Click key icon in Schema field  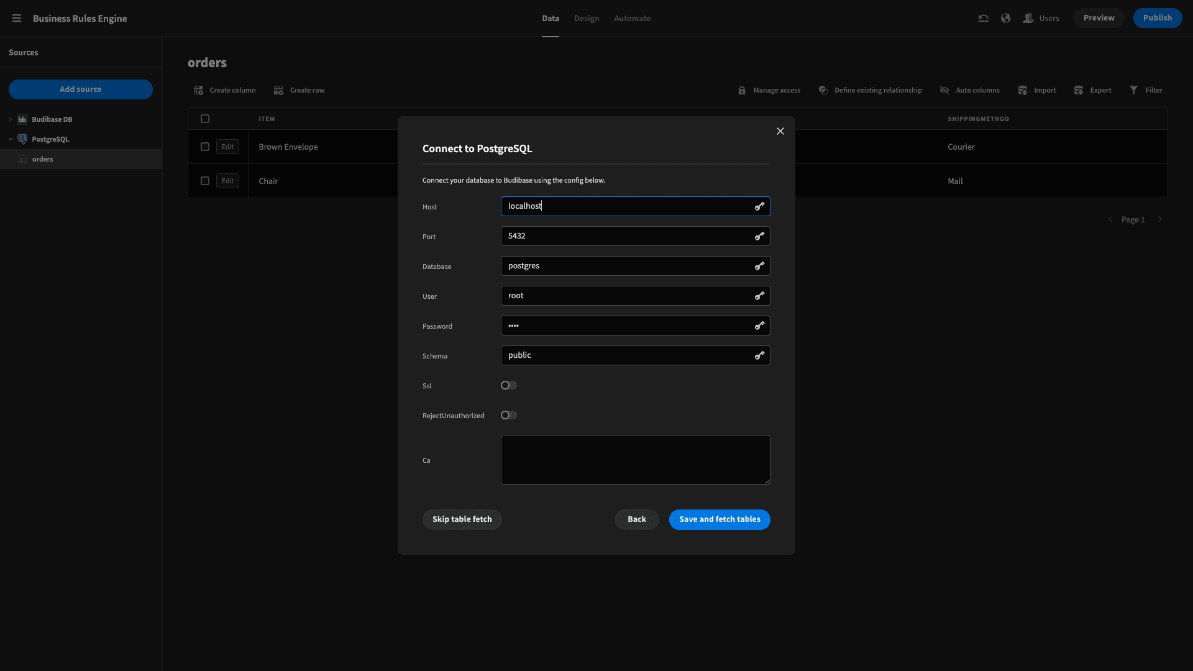pos(759,355)
